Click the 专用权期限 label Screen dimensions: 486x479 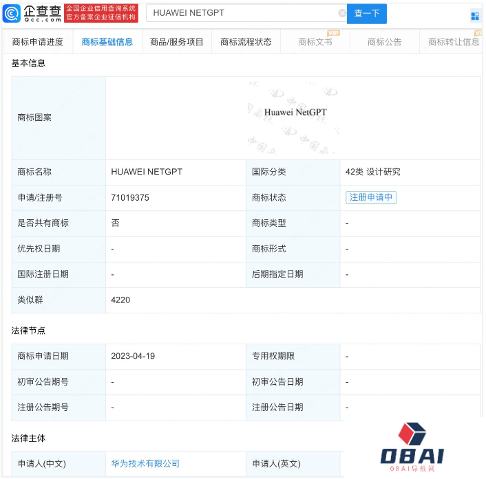click(x=273, y=356)
